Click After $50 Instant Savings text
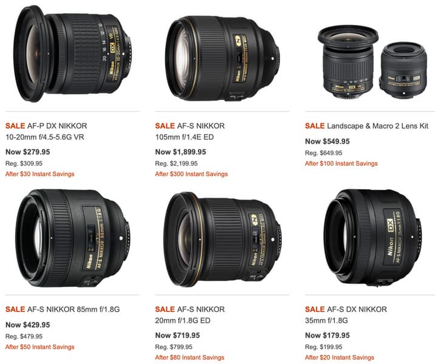Image resolution: width=435 pixels, height=364 pixels. [40, 347]
